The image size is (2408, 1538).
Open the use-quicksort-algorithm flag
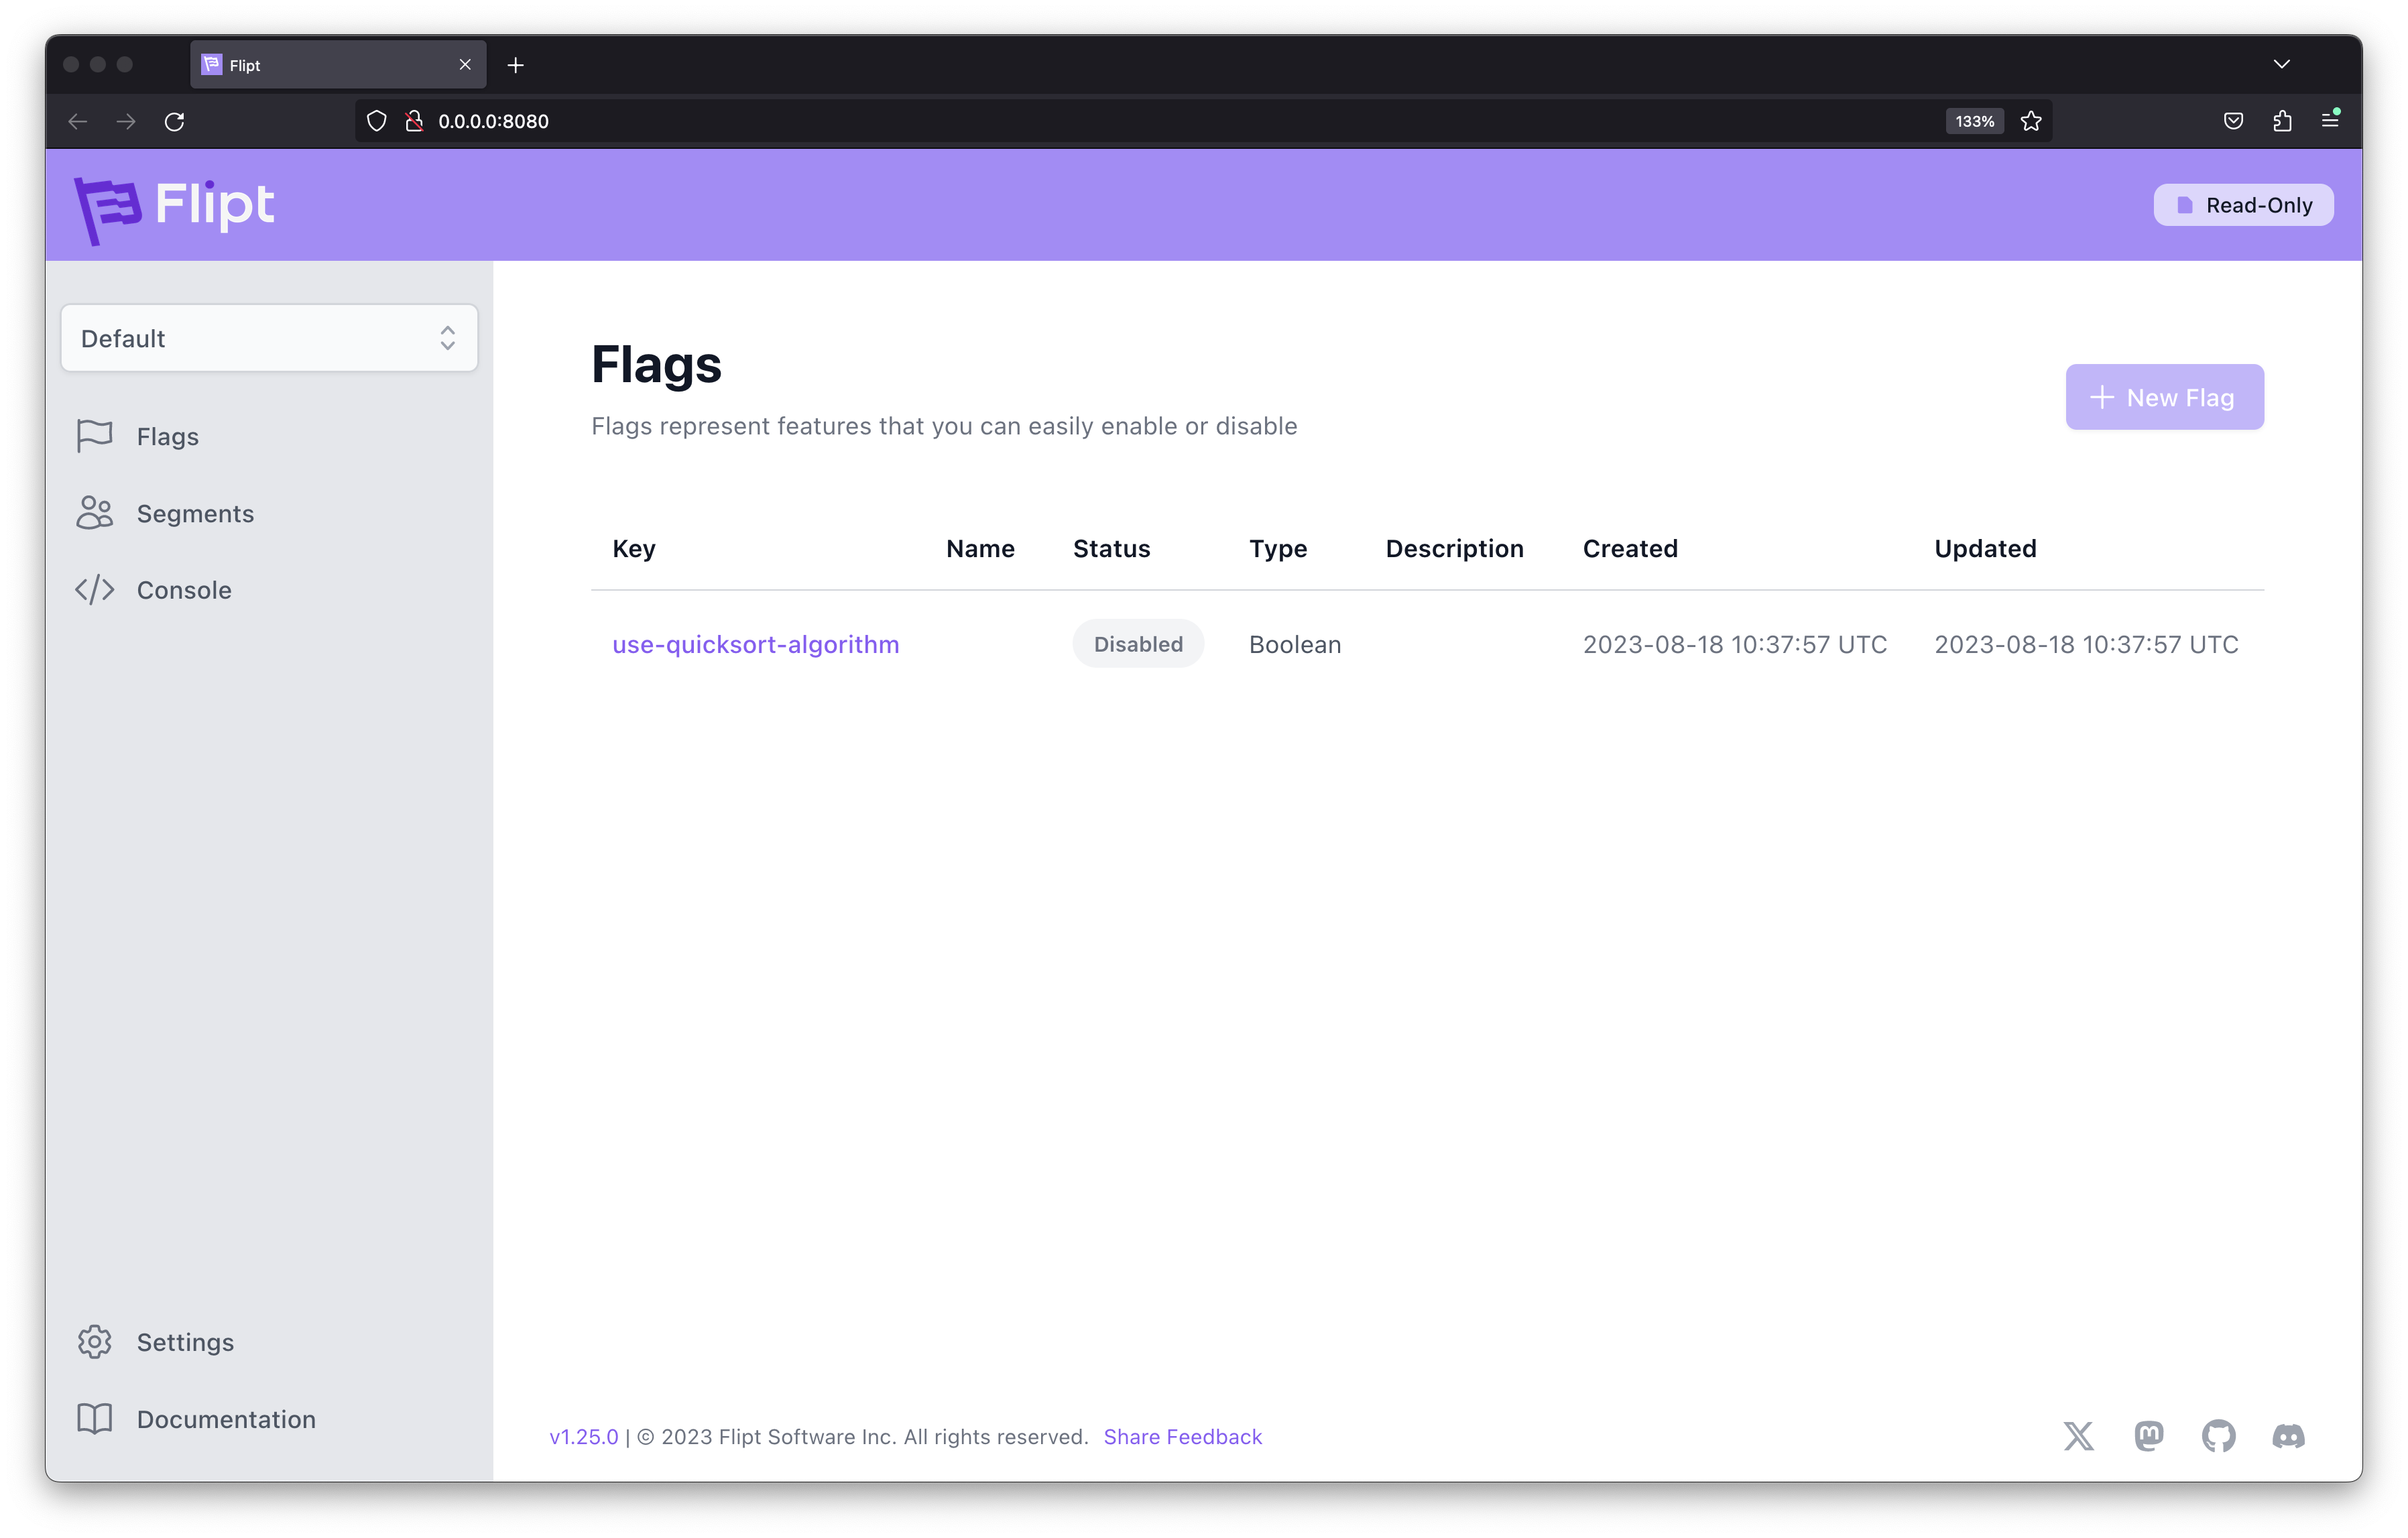[755, 644]
